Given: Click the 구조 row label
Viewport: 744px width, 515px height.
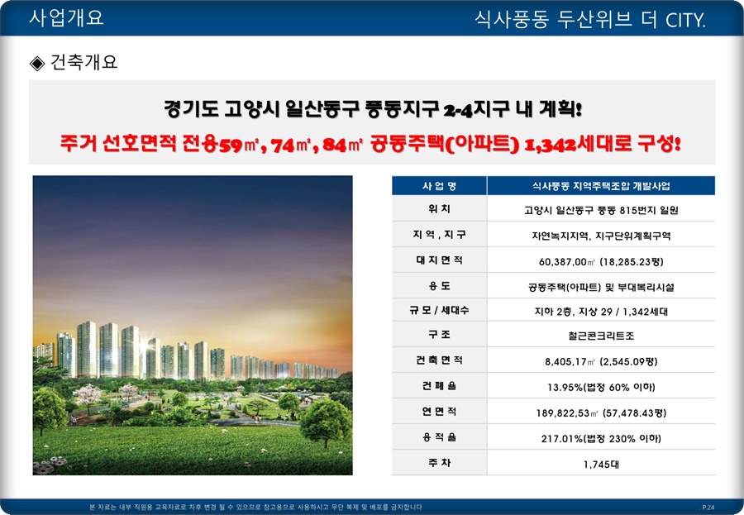Looking at the screenshot, I should [440, 335].
